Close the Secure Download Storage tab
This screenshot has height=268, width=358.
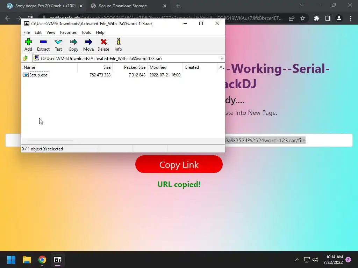tap(165, 6)
